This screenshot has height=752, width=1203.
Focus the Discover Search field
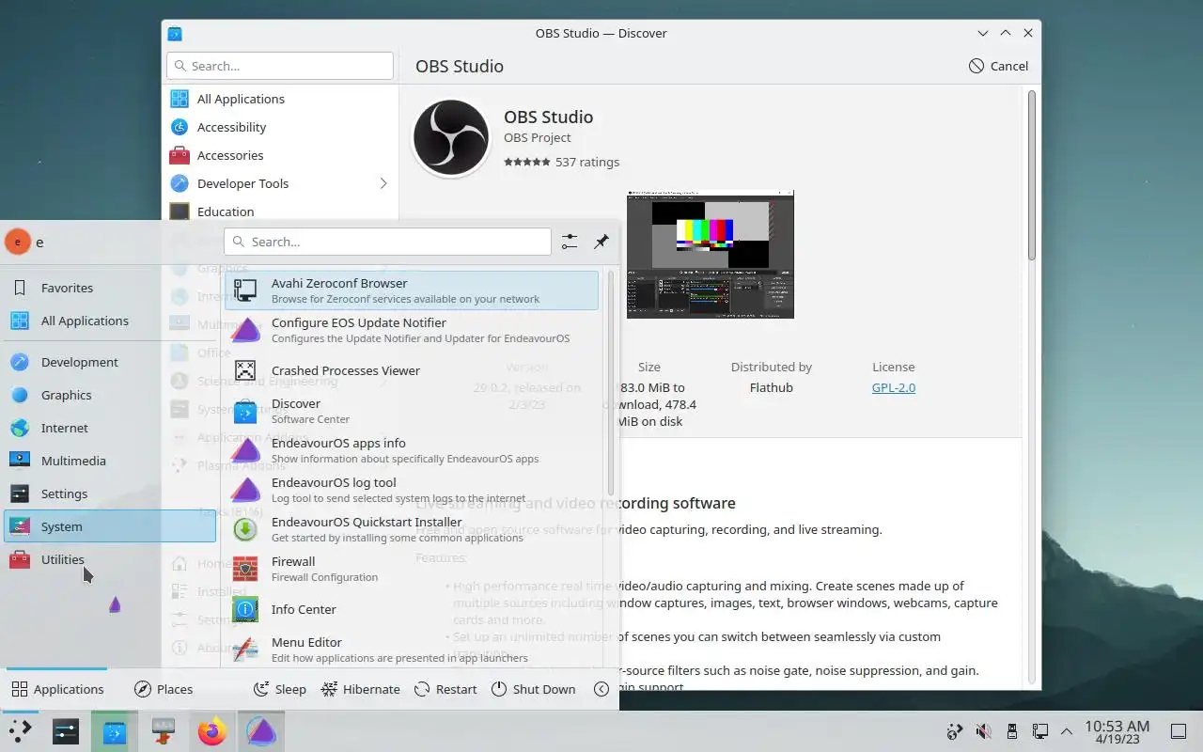[x=280, y=66]
